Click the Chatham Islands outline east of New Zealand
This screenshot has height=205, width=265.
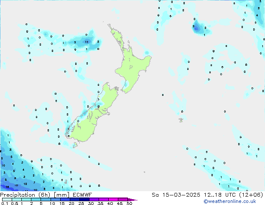coord(181,120)
